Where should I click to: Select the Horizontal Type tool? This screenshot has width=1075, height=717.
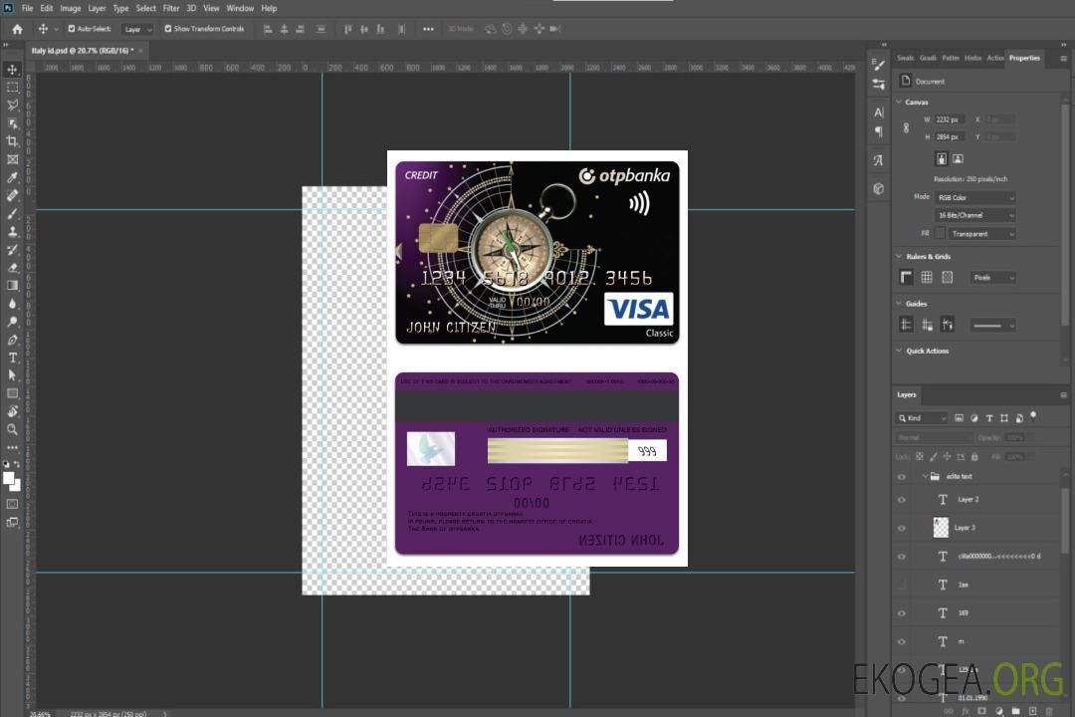tap(12, 358)
